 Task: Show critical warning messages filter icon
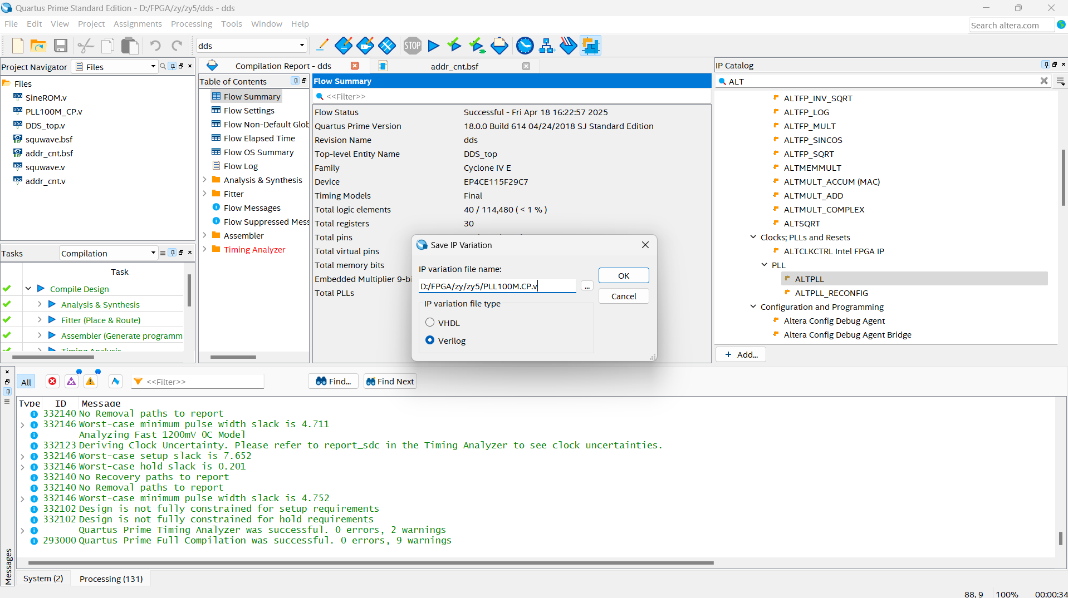pyautogui.click(x=71, y=382)
